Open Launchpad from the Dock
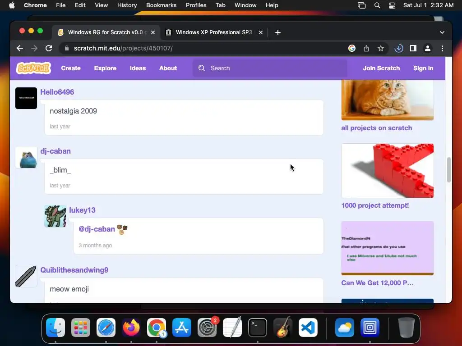This screenshot has height=346, width=462. click(81, 328)
